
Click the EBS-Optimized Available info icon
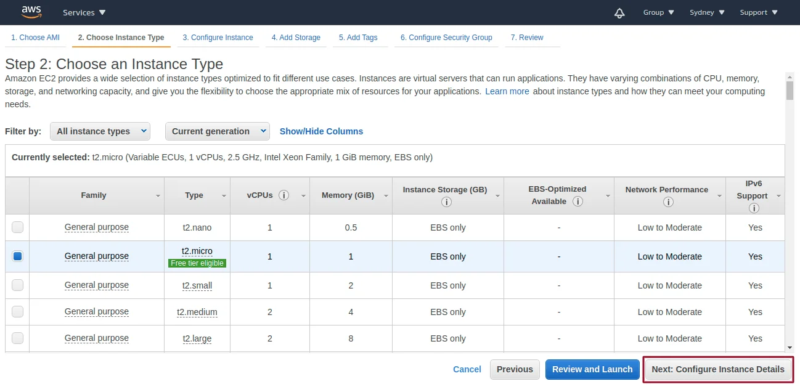point(578,202)
